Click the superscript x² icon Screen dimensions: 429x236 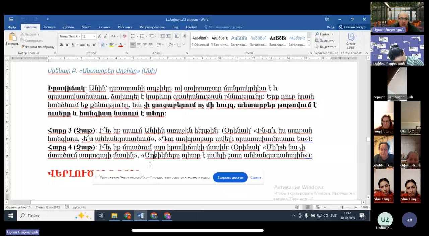pyautogui.click(x=94, y=45)
